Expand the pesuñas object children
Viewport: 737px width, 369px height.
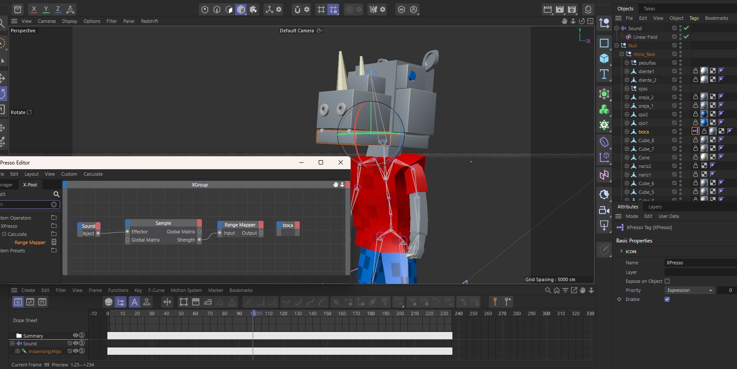(627, 62)
